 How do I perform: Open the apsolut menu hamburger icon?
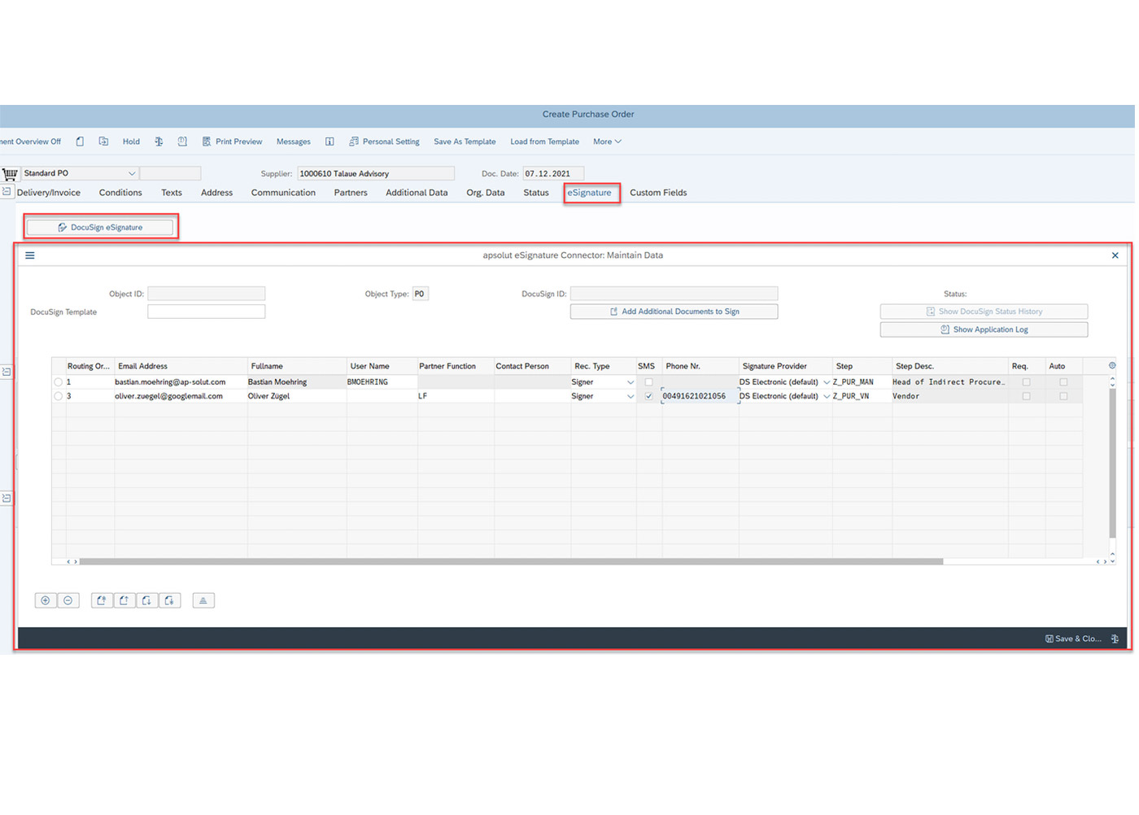(30, 255)
